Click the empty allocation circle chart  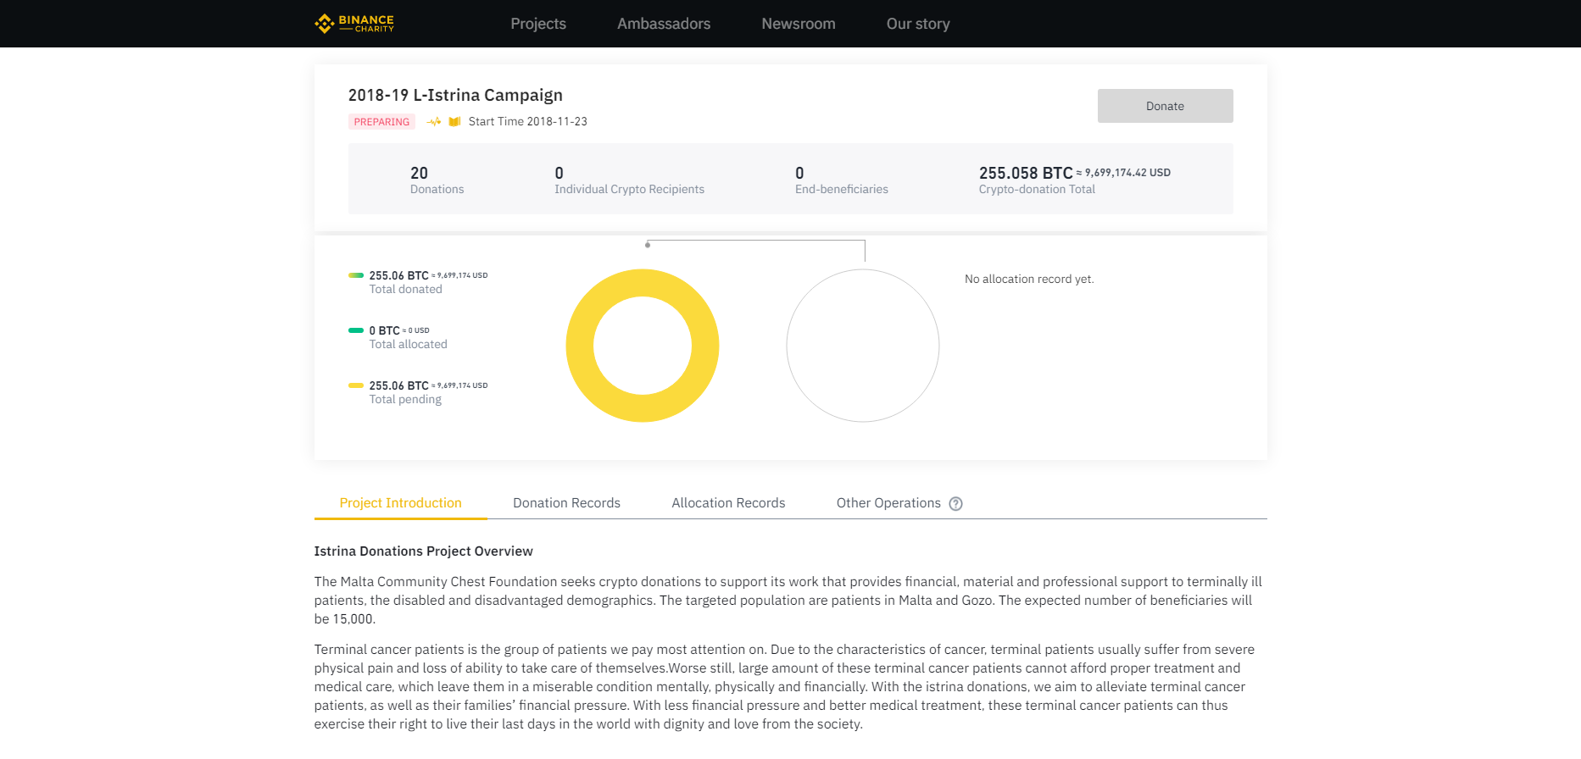pos(862,346)
